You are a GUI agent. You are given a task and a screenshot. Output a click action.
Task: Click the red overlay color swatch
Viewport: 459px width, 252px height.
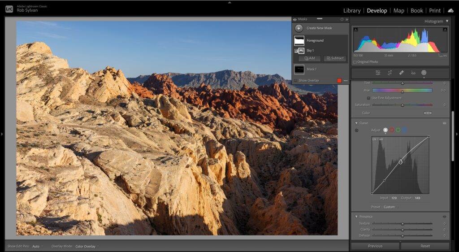point(339,81)
